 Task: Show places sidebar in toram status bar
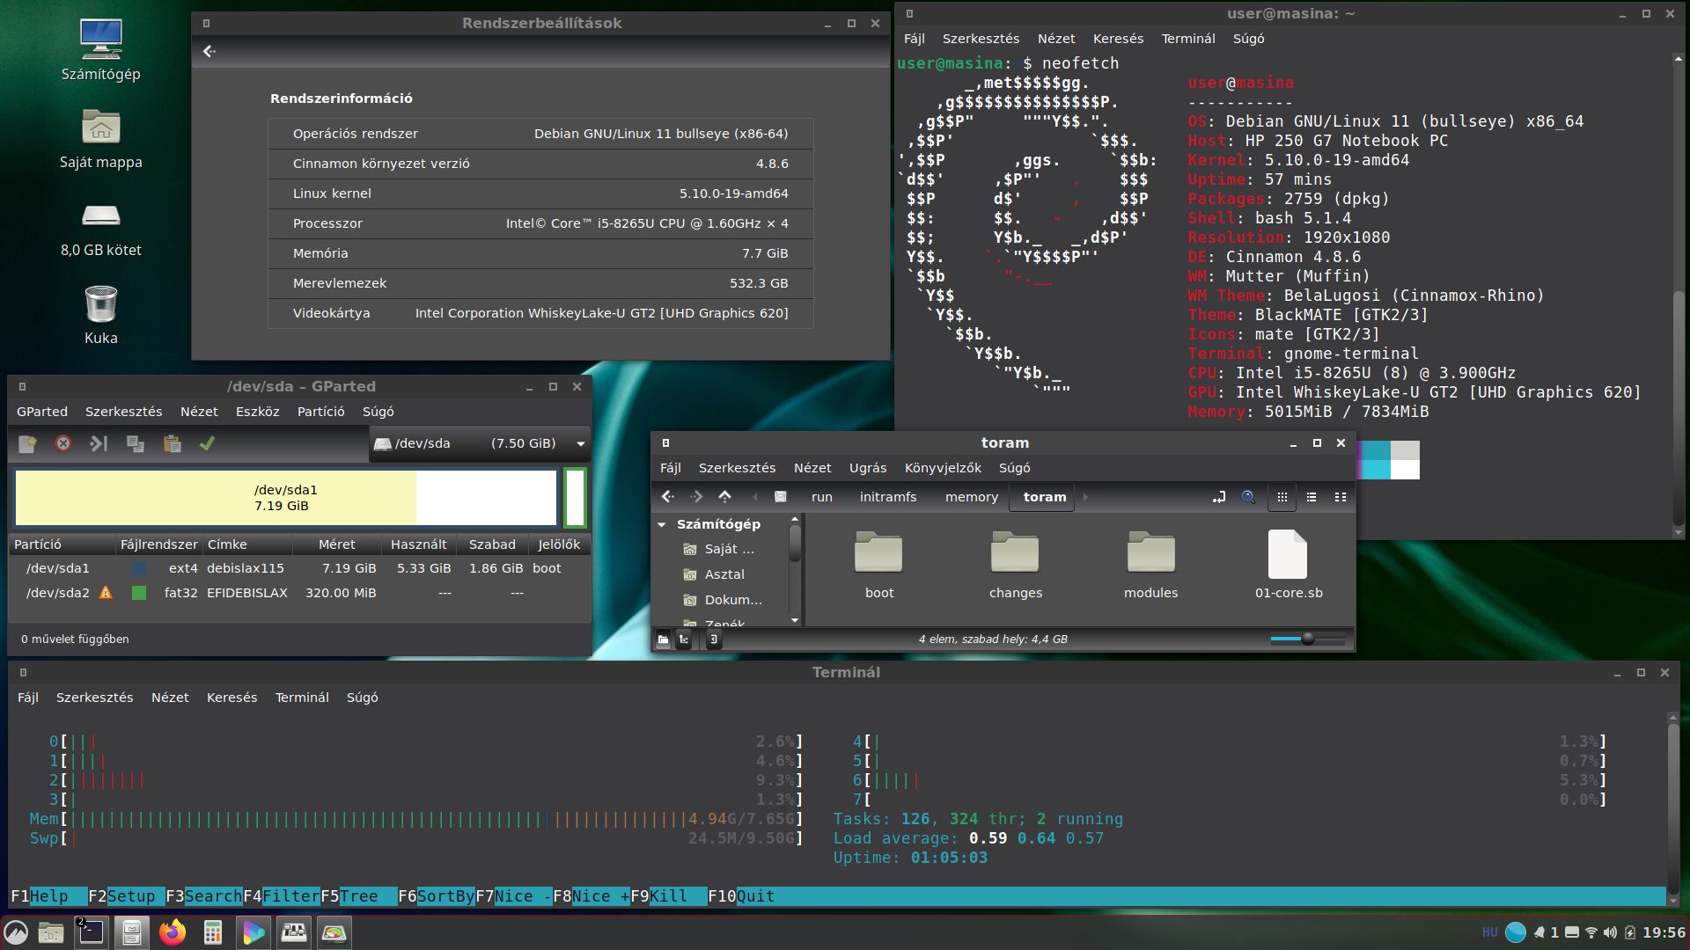tap(663, 639)
